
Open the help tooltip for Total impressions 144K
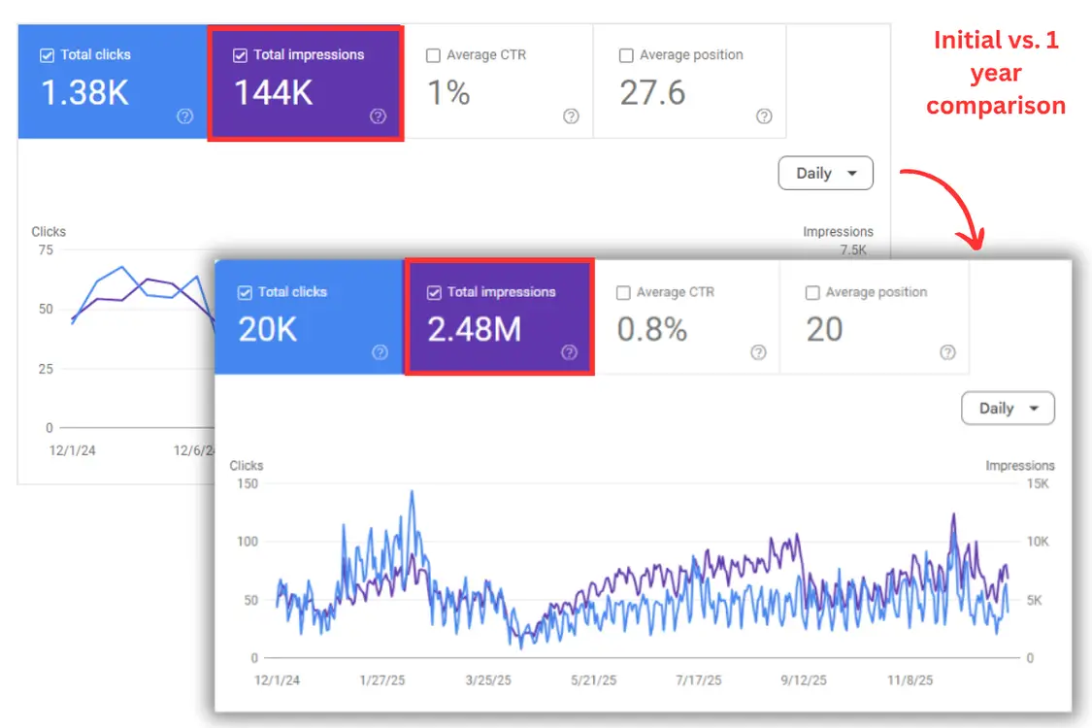[378, 116]
